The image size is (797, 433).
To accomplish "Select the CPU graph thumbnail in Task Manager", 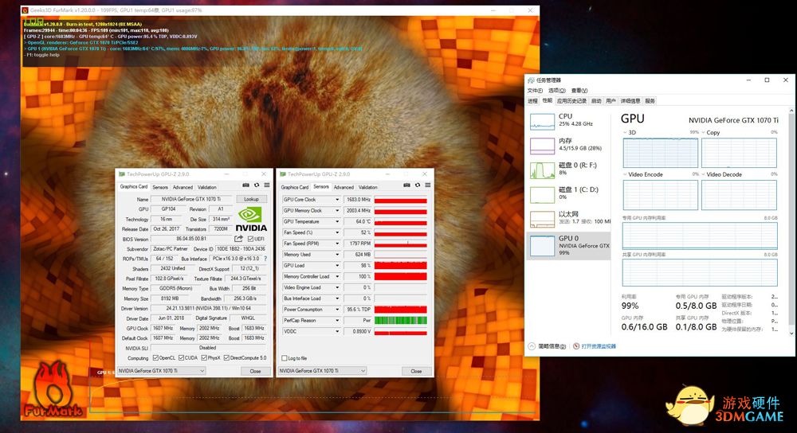I will 542,122.
